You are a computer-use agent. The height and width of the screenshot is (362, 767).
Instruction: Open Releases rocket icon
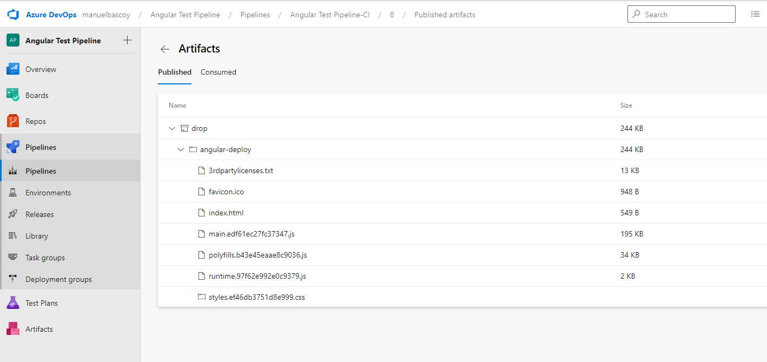point(13,214)
